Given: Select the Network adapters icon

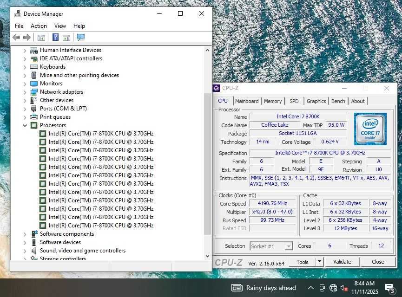Looking at the screenshot, I should (34, 92).
